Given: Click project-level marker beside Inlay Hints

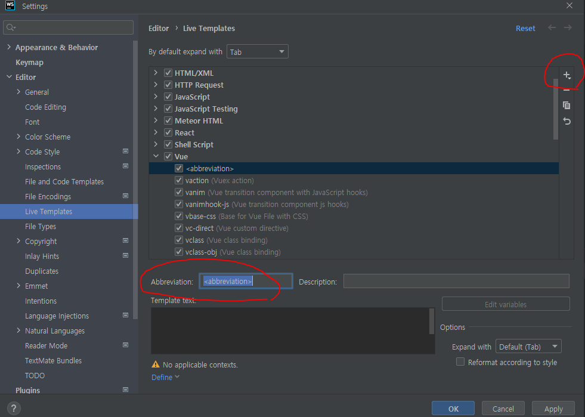Looking at the screenshot, I should pos(125,256).
